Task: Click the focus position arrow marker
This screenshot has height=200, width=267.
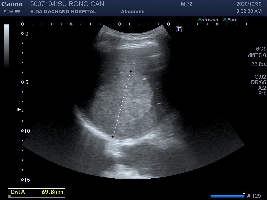Action: click(x=19, y=109)
